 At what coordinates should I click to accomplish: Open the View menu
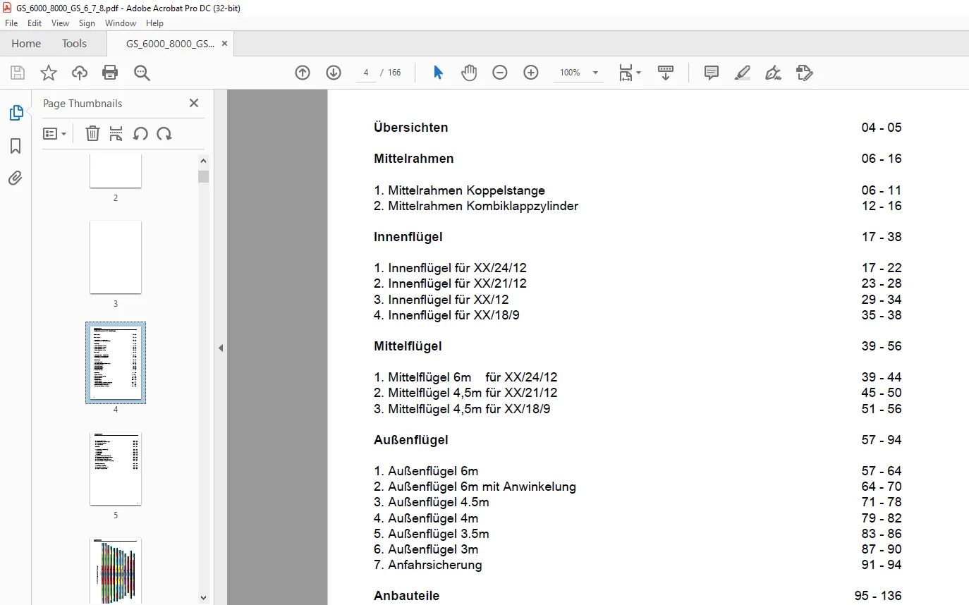tap(61, 23)
